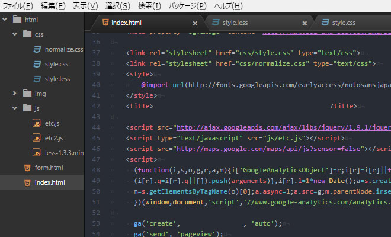Click "css/normalize.css" href on line 38
Screen dimensions: 391x237
(273, 63)
